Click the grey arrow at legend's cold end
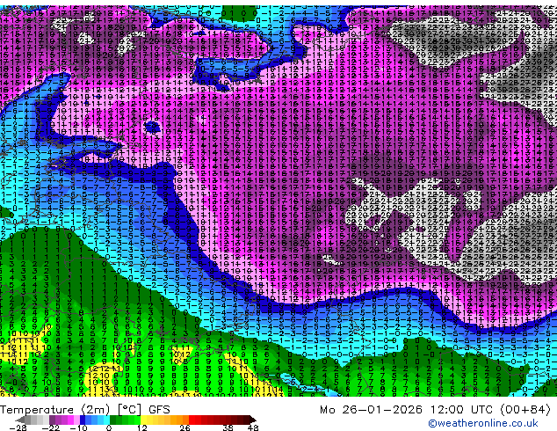Screen dimensions: 557x431 [20, 420]
